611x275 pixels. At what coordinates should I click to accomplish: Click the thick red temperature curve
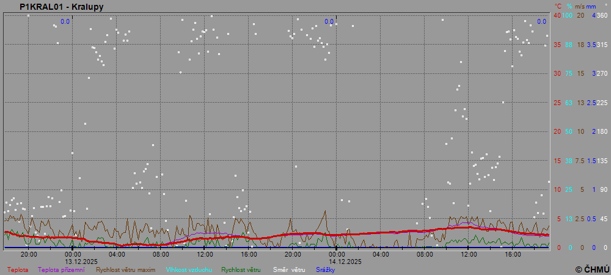(305, 233)
